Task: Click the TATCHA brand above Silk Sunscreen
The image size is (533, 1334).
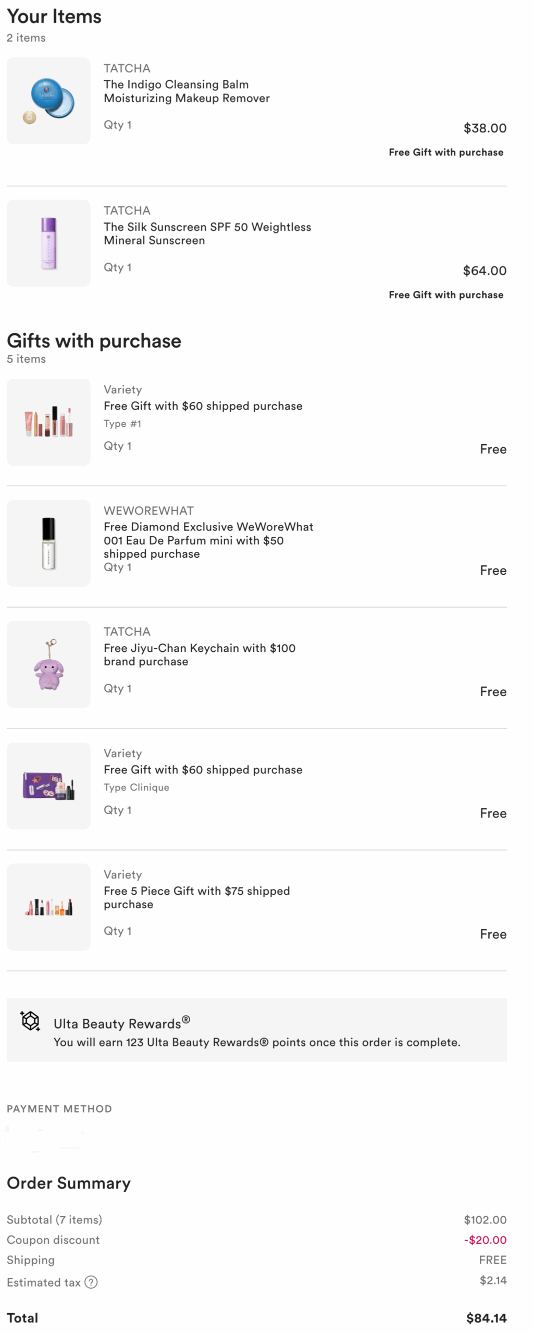Action: 127,211
